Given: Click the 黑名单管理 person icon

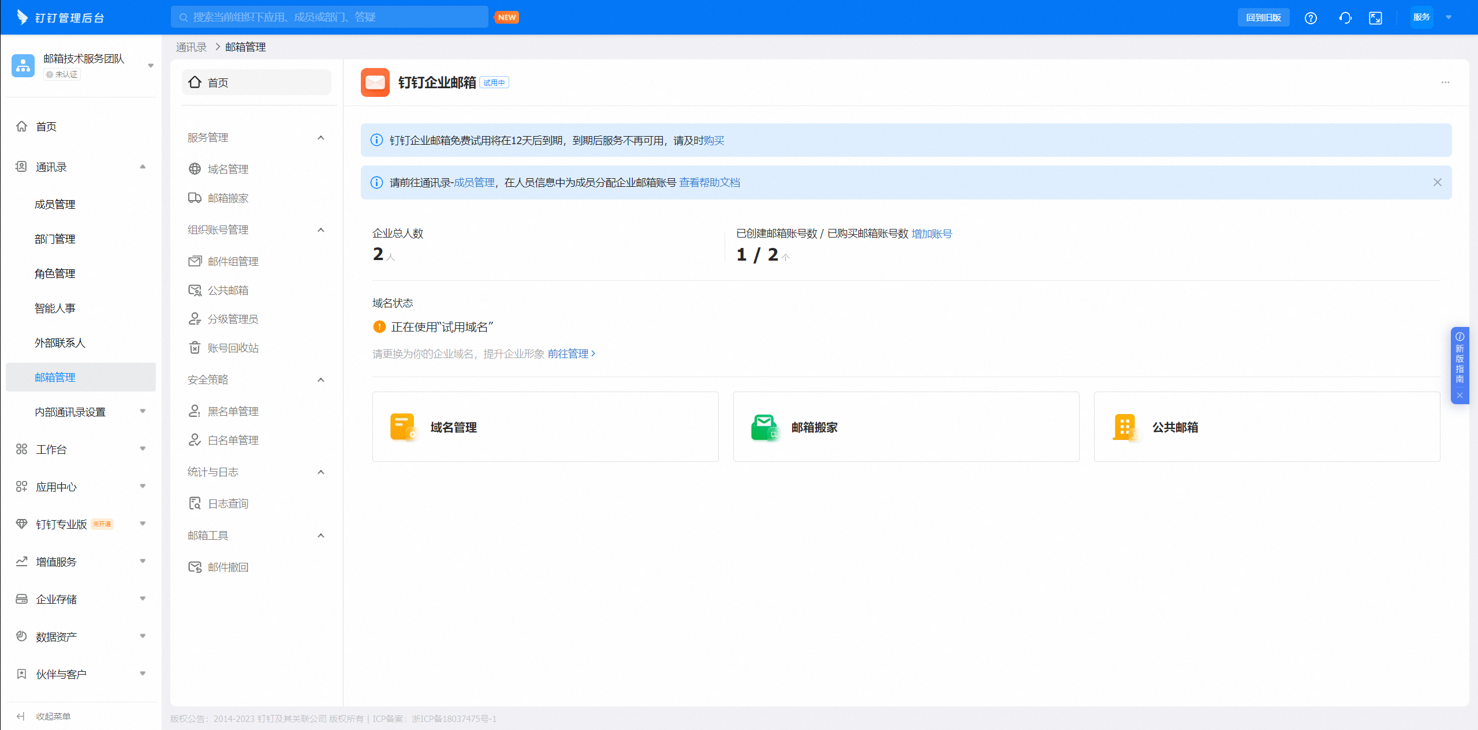Looking at the screenshot, I should coord(195,411).
